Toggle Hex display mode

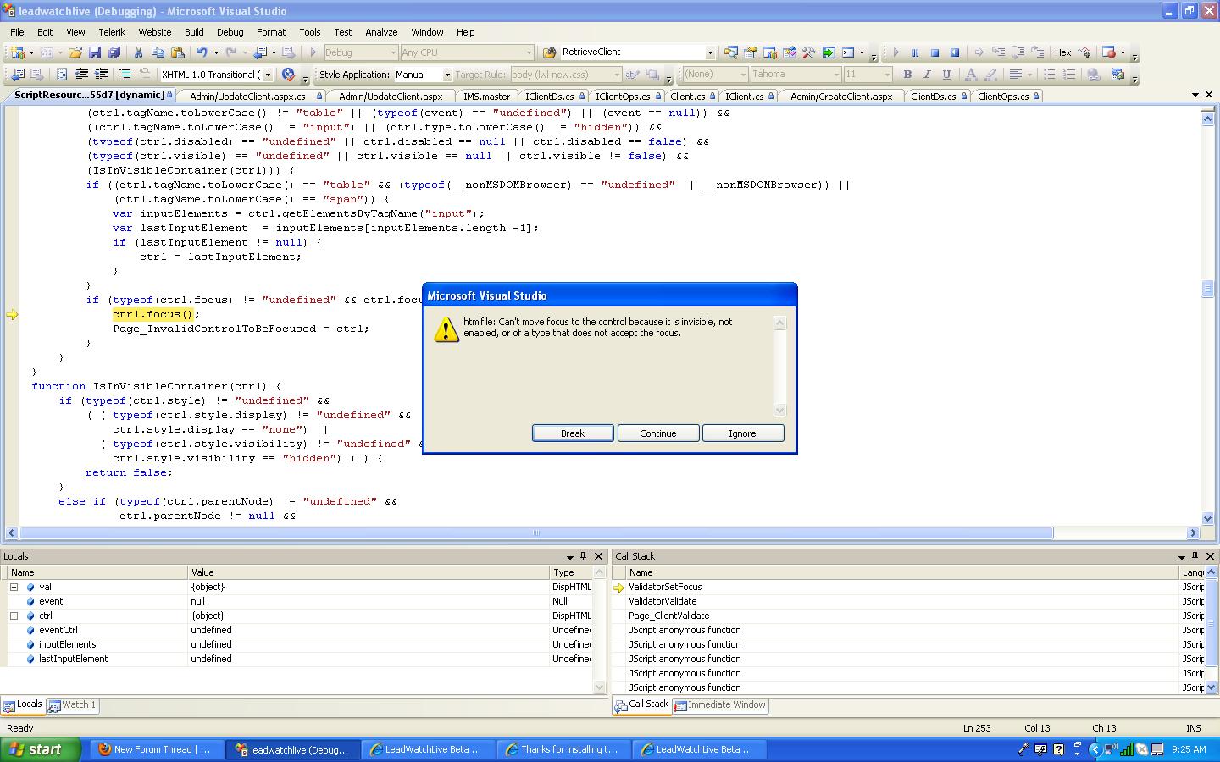[1062, 52]
